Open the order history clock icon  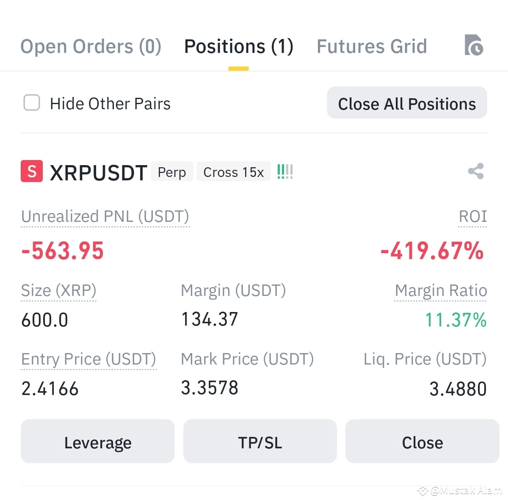pos(474,45)
